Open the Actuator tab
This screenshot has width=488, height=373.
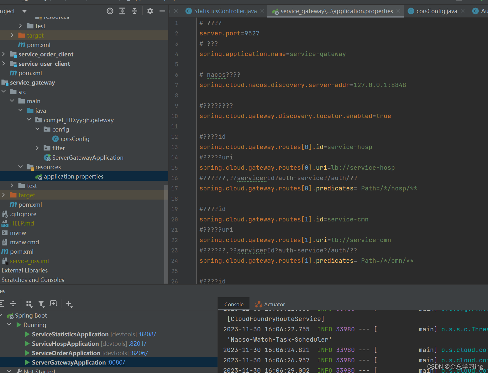(270, 304)
